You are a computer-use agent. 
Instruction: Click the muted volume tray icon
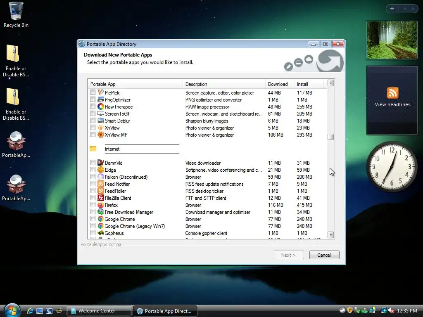pyautogui.click(x=391, y=310)
